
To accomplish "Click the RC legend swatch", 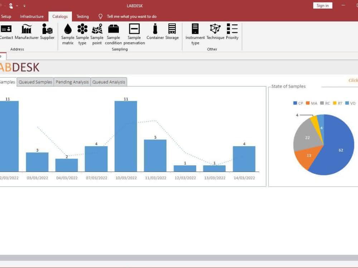I will point(322,103).
